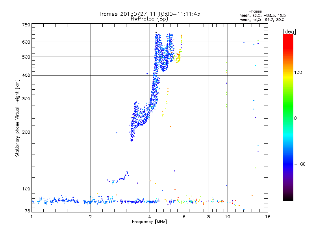Click the 'Frequency [MHz]' axis label
The image size is (315, 236).
point(149,222)
